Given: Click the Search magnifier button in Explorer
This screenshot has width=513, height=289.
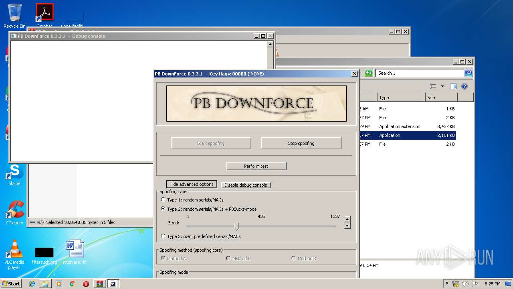Looking at the screenshot, I should pyautogui.click(x=469, y=73).
